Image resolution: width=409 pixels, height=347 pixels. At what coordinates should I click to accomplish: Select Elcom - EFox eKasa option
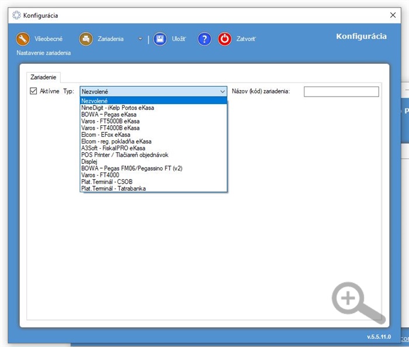(x=153, y=135)
